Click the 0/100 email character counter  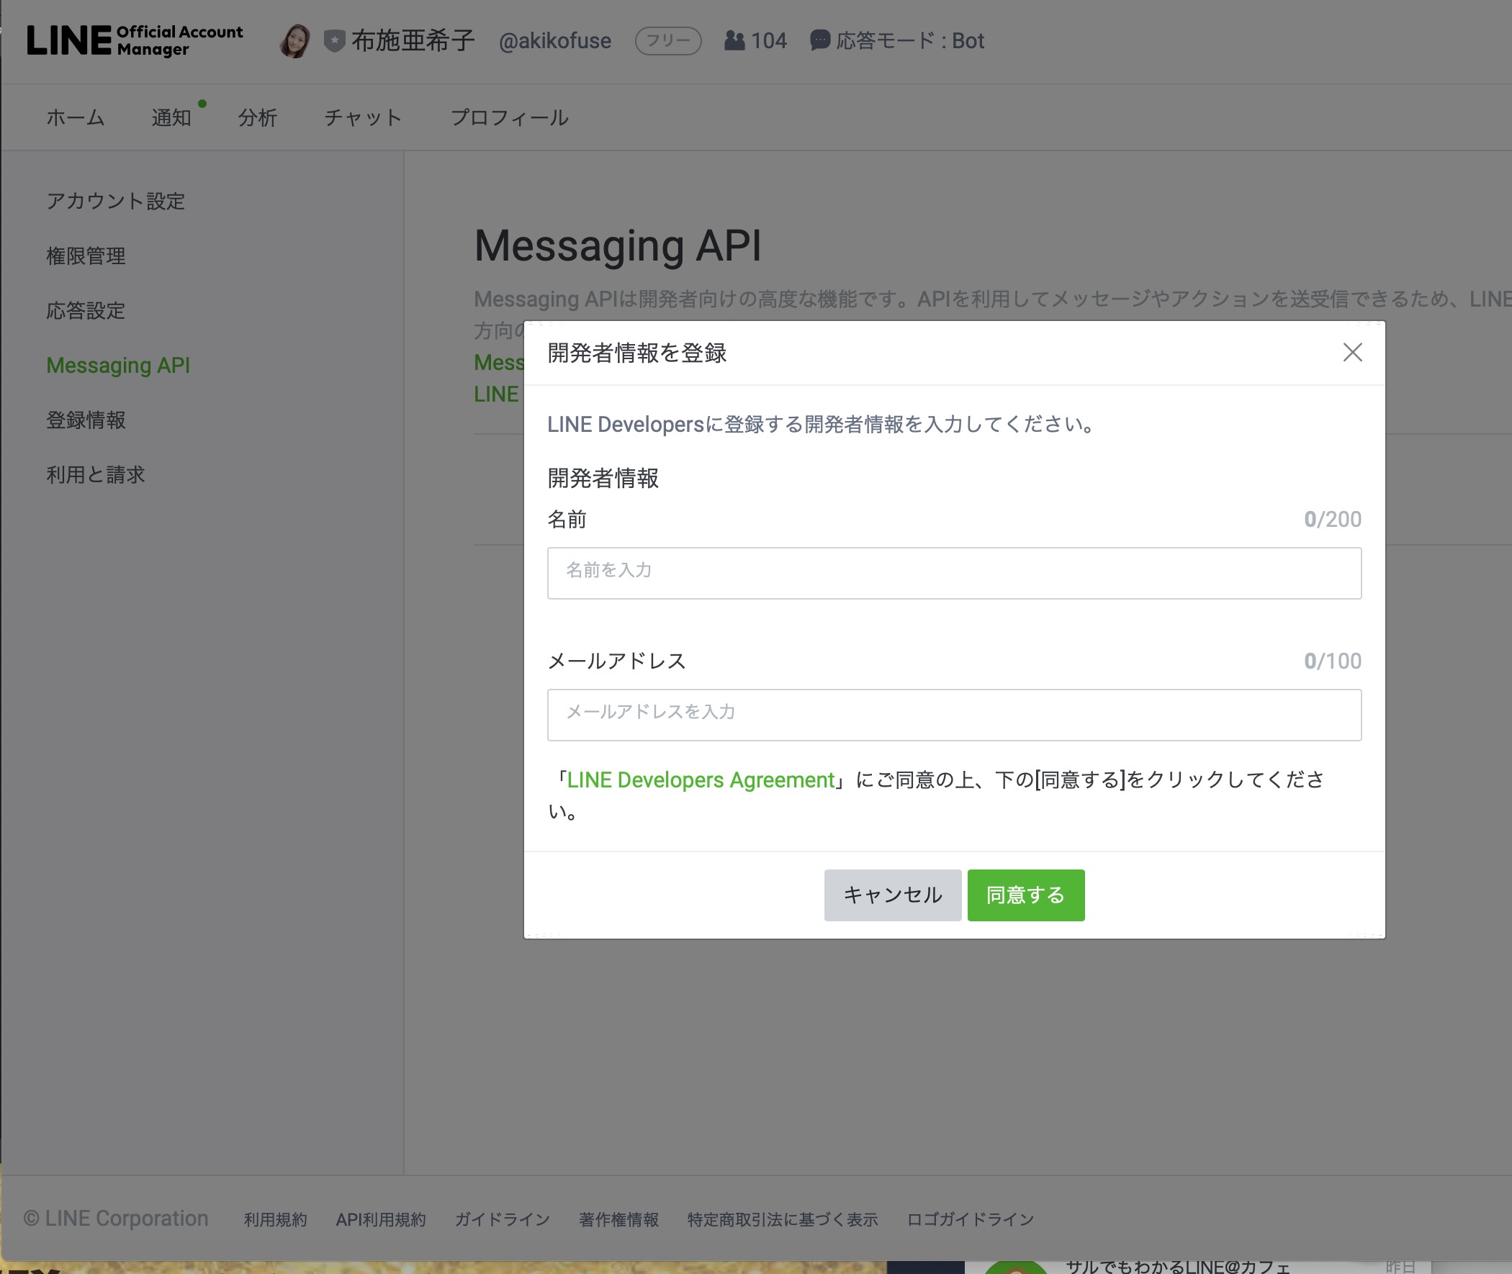pos(1333,661)
